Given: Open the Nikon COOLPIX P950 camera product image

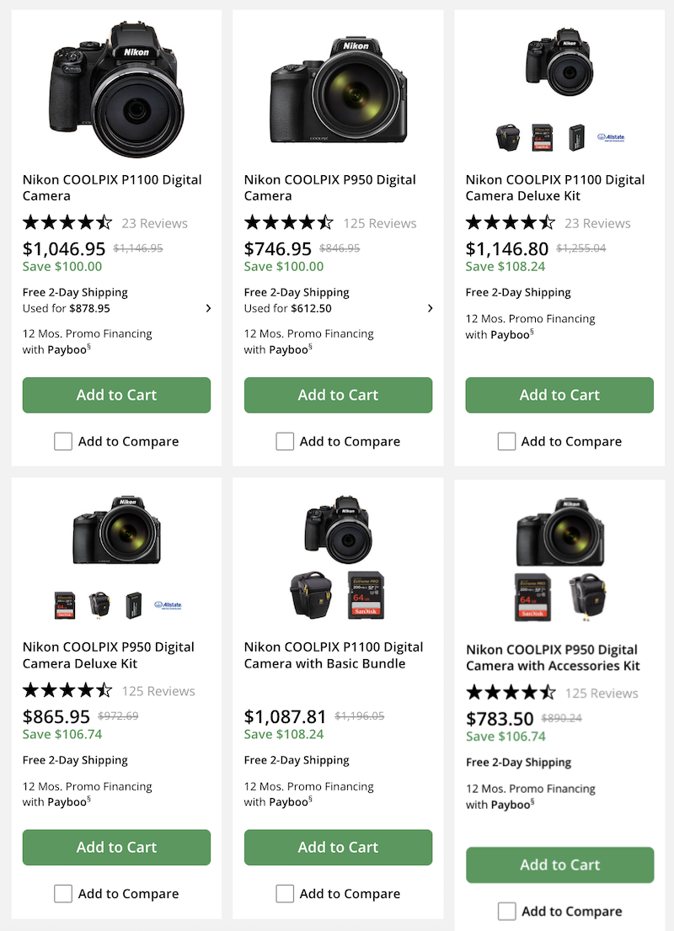Looking at the screenshot, I should coord(338,90).
